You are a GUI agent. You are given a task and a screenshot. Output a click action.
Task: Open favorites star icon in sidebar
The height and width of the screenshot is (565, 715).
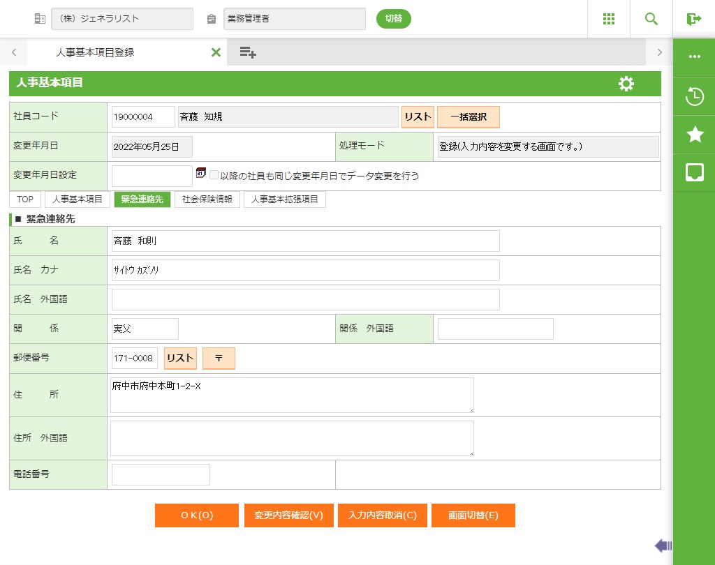pyautogui.click(x=695, y=135)
